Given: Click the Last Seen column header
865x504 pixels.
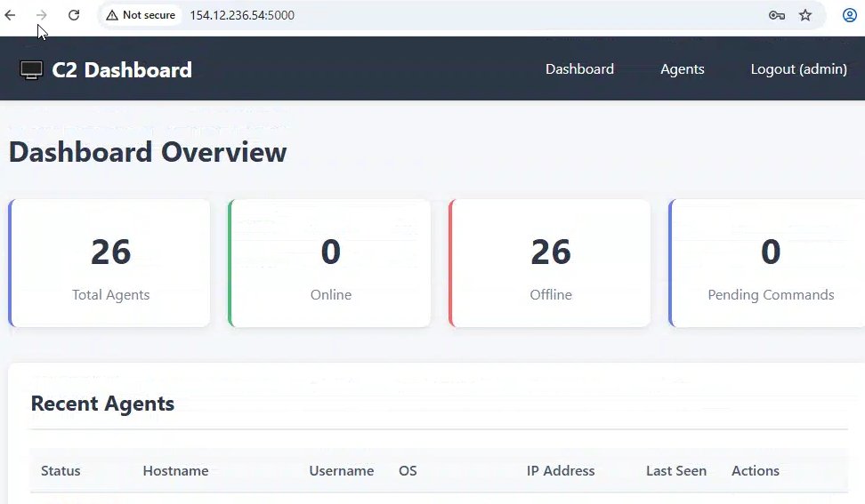Looking at the screenshot, I should pyautogui.click(x=676, y=471).
